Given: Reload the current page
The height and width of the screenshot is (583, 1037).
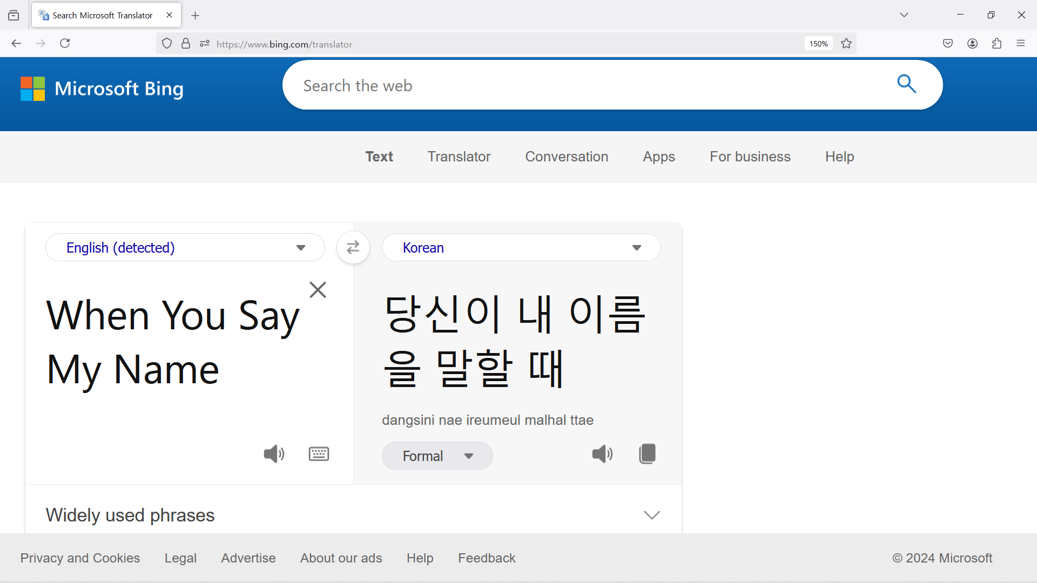Looking at the screenshot, I should point(65,44).
